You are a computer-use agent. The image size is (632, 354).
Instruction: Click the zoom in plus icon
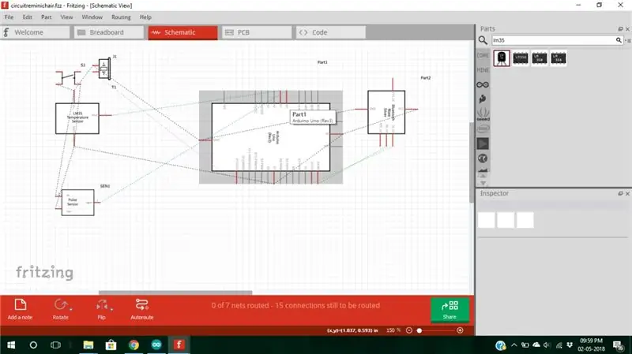coord(460,330)
